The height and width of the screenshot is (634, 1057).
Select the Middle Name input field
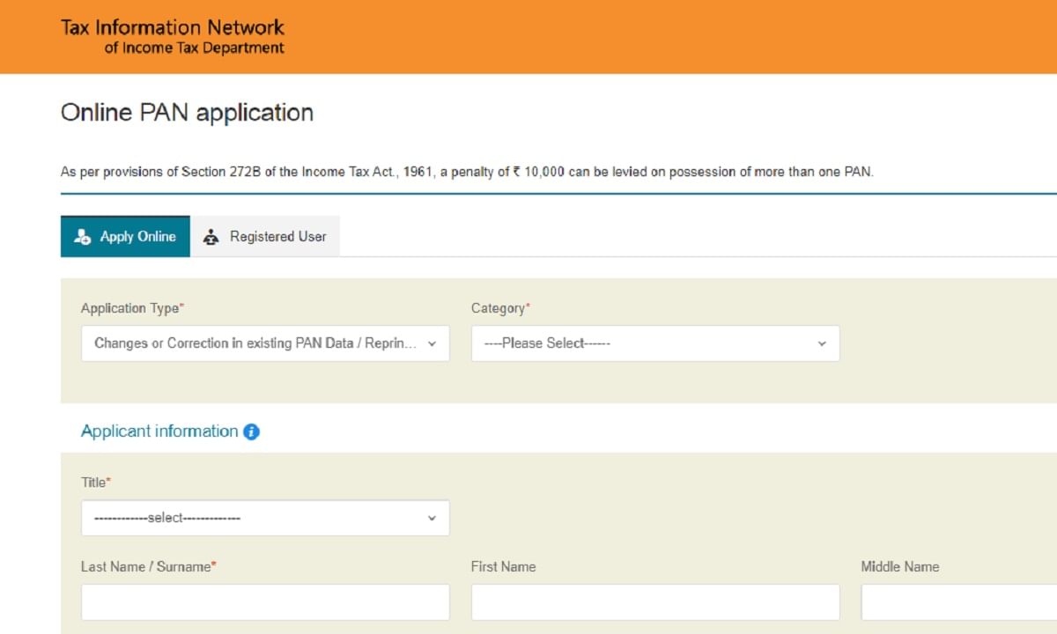(x=958, y=602)
